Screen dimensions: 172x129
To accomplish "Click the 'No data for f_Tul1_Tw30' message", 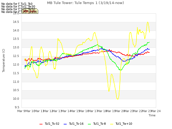I will click(18, 6).
